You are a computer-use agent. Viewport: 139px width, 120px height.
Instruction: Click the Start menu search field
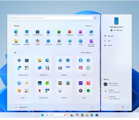tap(52, 18)
